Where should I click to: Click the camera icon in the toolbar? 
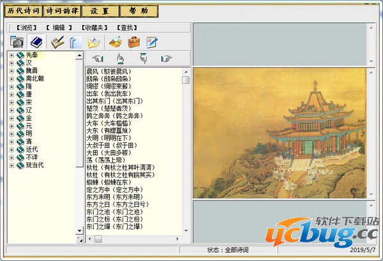pos(17,43)
